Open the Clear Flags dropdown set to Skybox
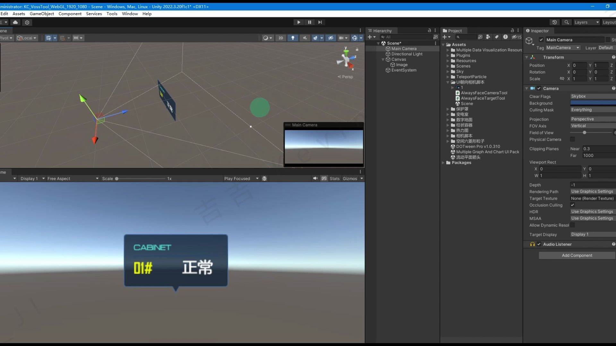The width and height of the screenshot is (616, 346). pos(593,96)
